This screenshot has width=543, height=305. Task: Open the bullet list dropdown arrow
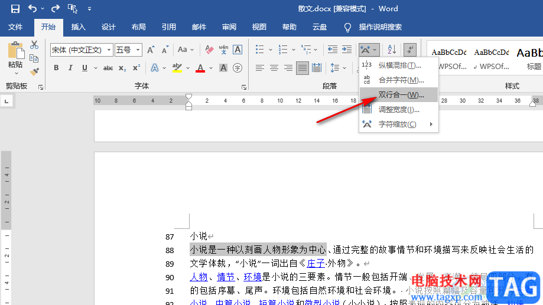click(x=271, y=50)
